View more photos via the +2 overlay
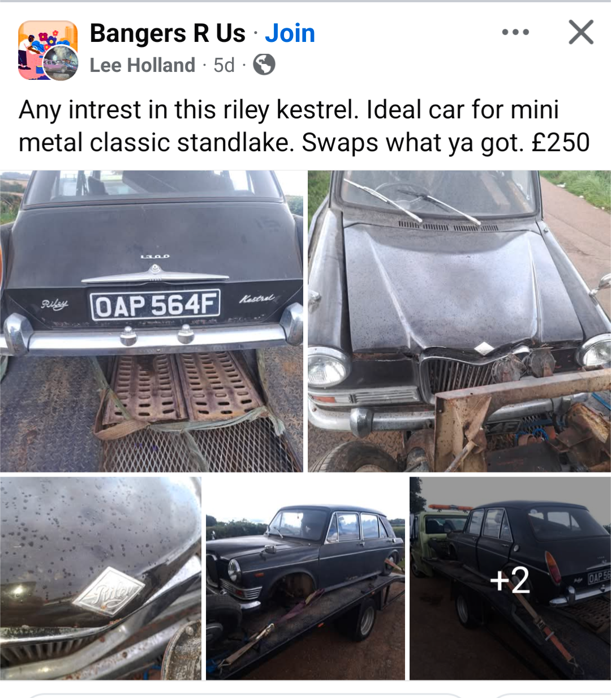 (x=510, y=578)
